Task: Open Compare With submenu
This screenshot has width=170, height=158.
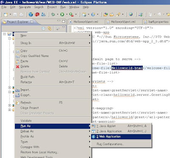Action: (x=53, y=147)
